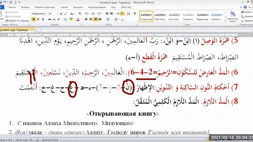Viewport: 253px width, 142px height.
Task: Open Word Help with the blue question mark
Action: (x=245, y=7)
